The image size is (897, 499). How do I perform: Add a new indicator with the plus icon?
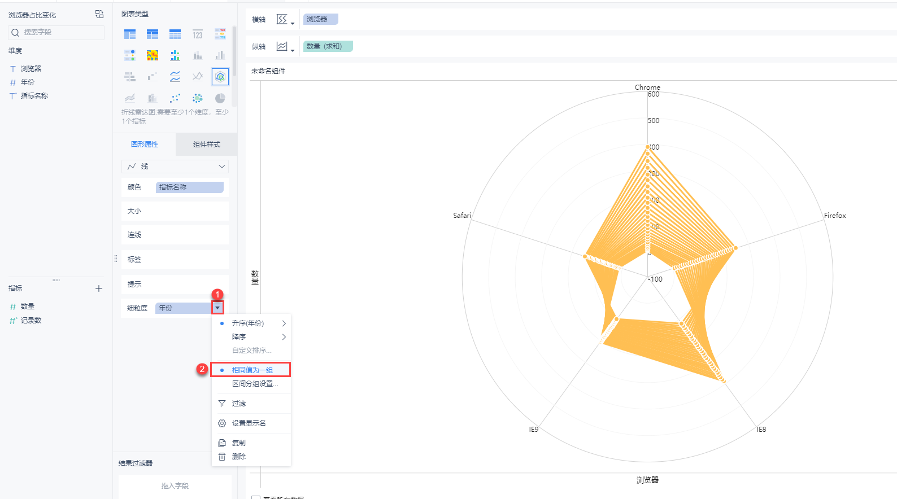[99, 288]
